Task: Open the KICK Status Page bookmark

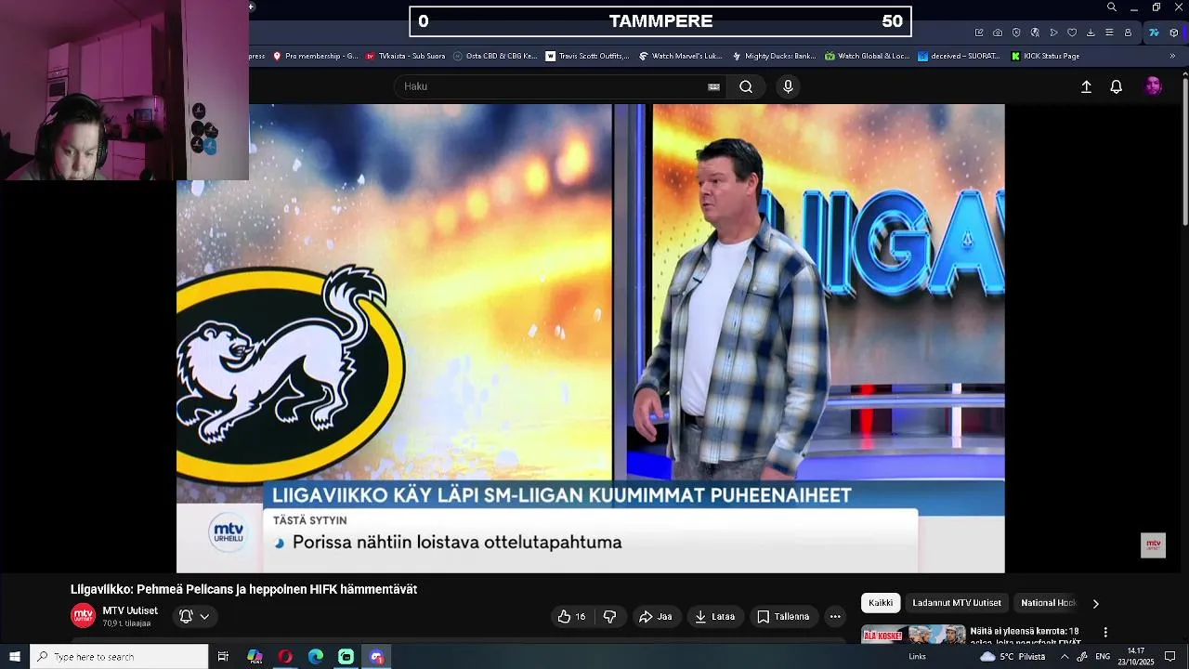Action: point(1044,56)
